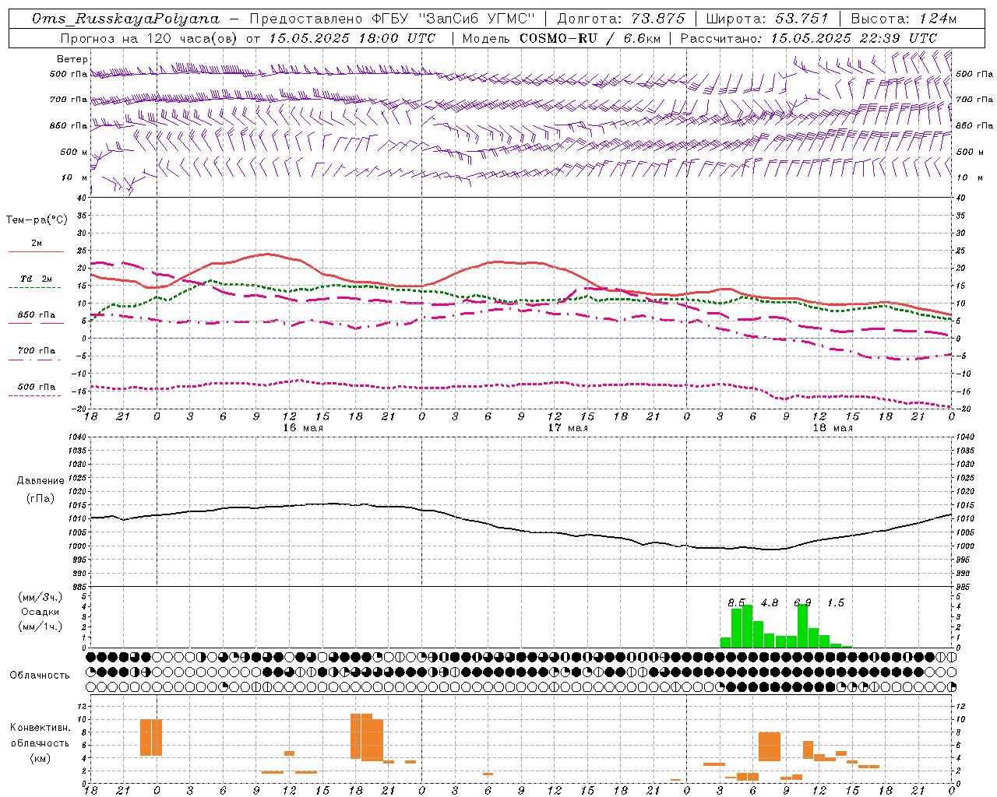The width and height of the screenshot is (997, 797).
Task: Click the 'Давление' pressure panel label
Action: (x=41, y=481)
